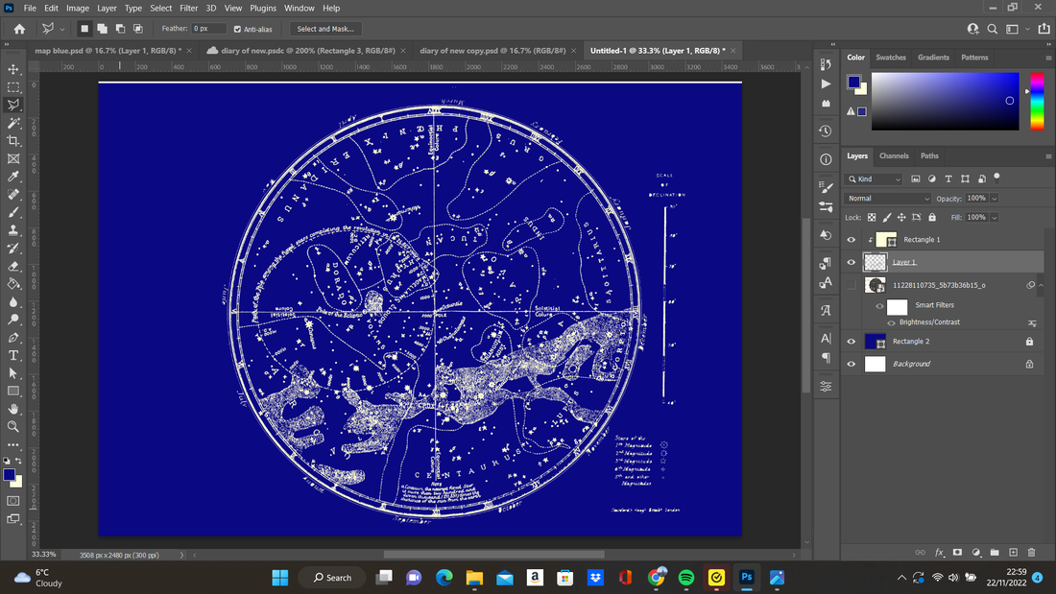Select the Paint Bucket tool

tap(13, 283)
